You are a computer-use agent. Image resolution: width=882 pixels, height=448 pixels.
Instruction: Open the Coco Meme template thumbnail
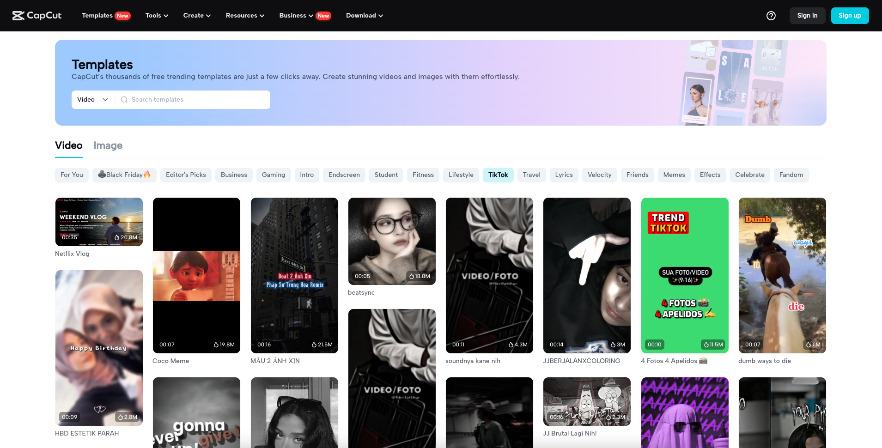point(196,275)
